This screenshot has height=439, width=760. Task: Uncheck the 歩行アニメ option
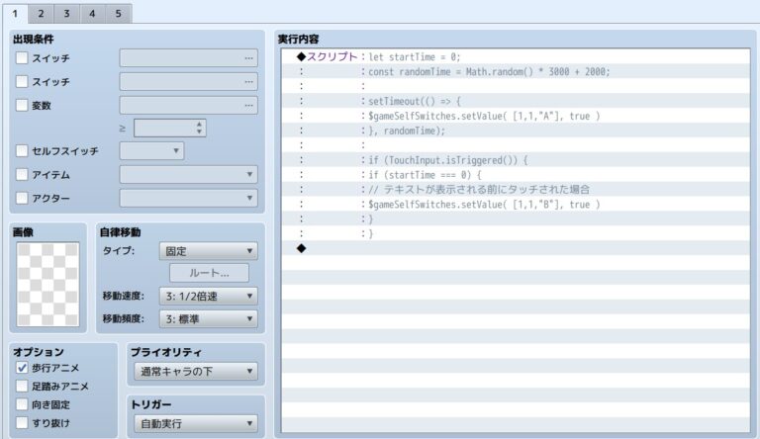pyautogui.click(x=23, y=368)
